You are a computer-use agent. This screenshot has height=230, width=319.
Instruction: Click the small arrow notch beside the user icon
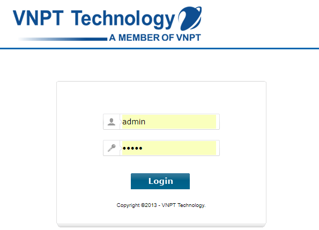[x=121, y=122]
